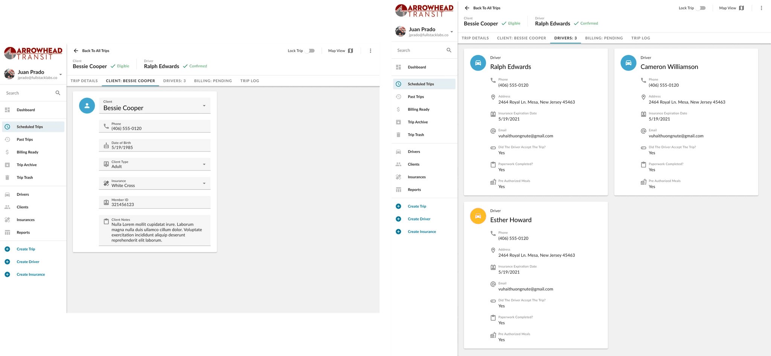Switch to Billing: Pending tab in left panel
The height and width of the screenshot is (356, 771).
[x=213, y=81]
